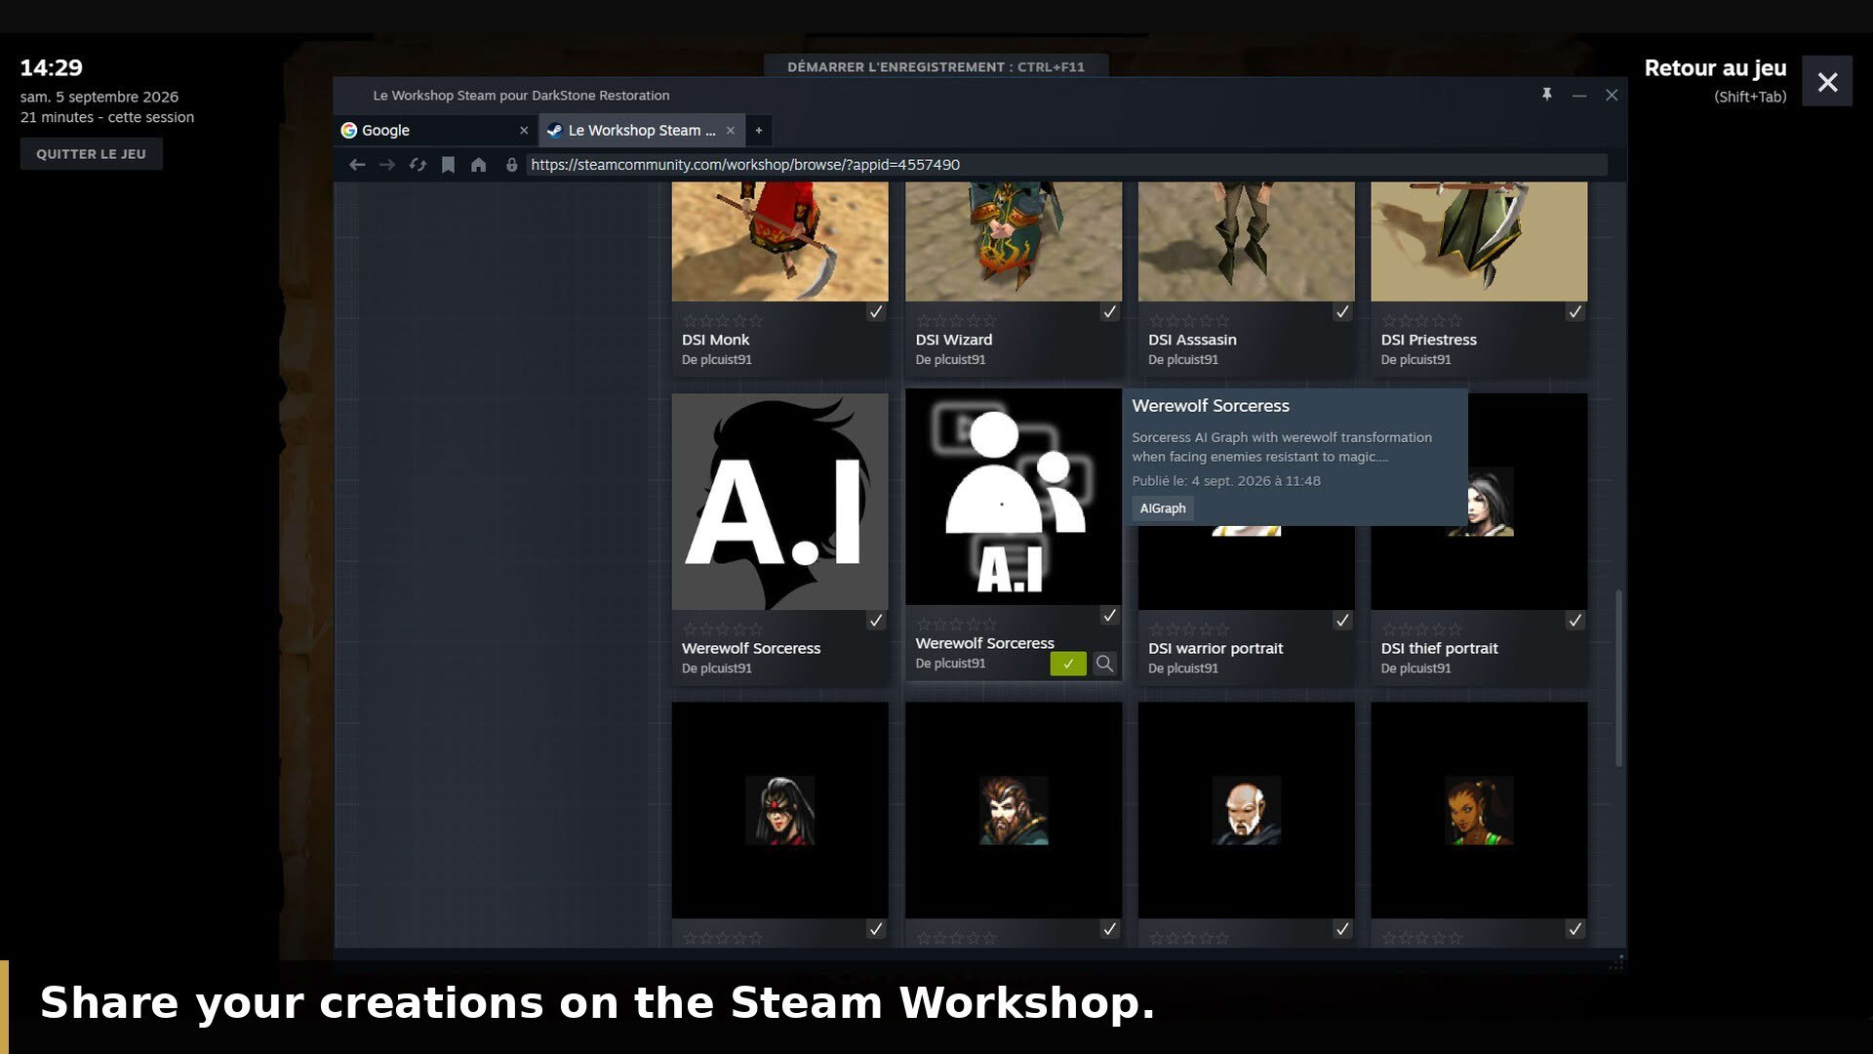
Task: Open the bald old man portrait thumbnail
Action: pos(1246,810)
